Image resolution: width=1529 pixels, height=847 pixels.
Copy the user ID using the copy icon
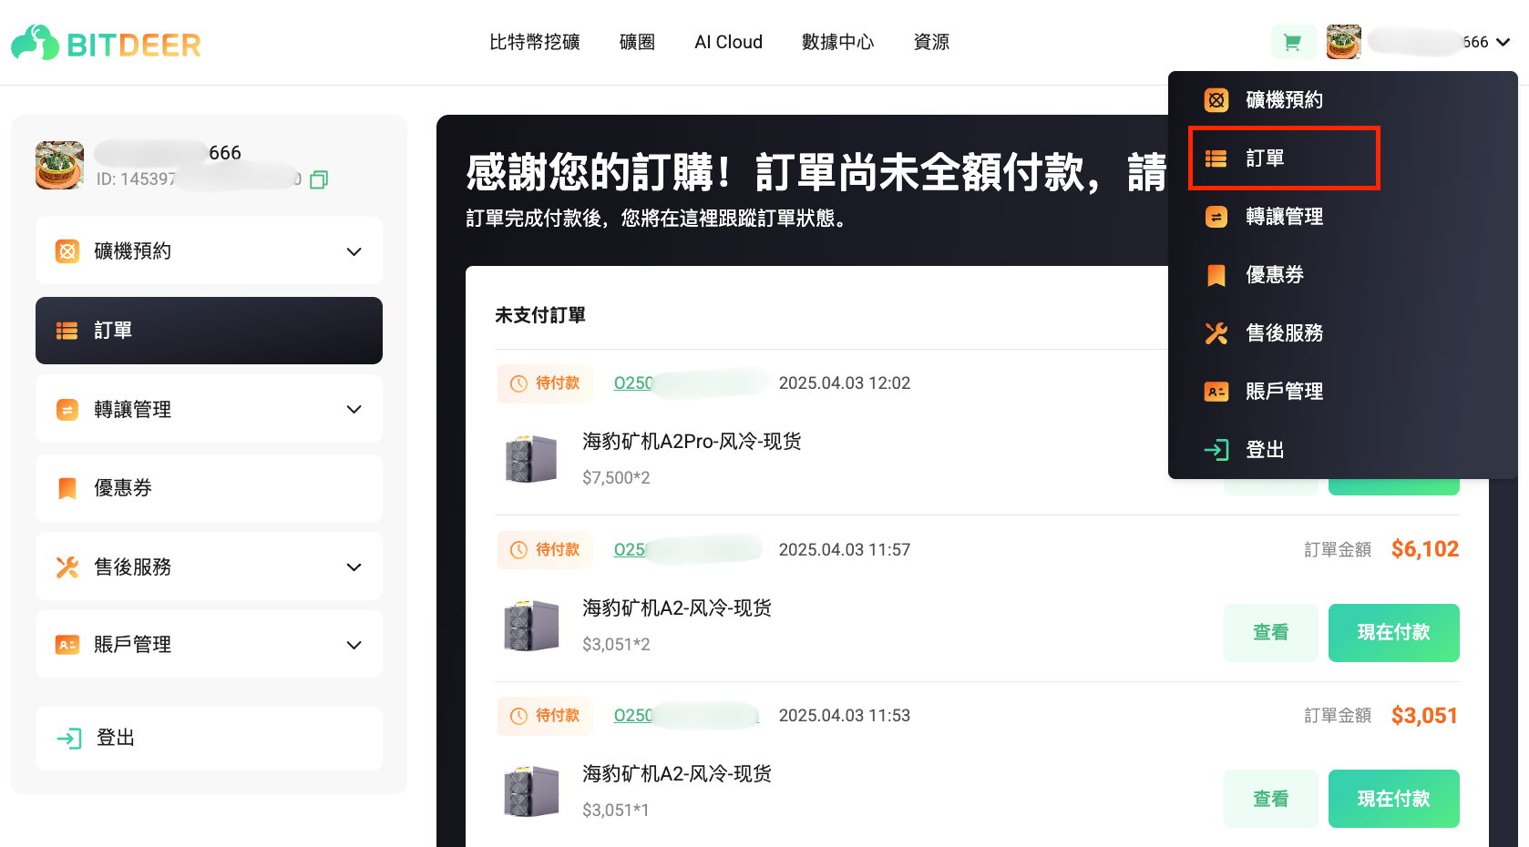pos(319,179)
